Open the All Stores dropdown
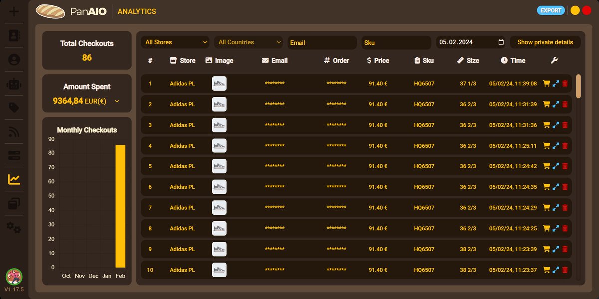599x299 pixels. (x=175, y=42)
